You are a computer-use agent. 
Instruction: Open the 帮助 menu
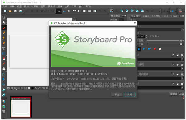[x=88, y=7]
